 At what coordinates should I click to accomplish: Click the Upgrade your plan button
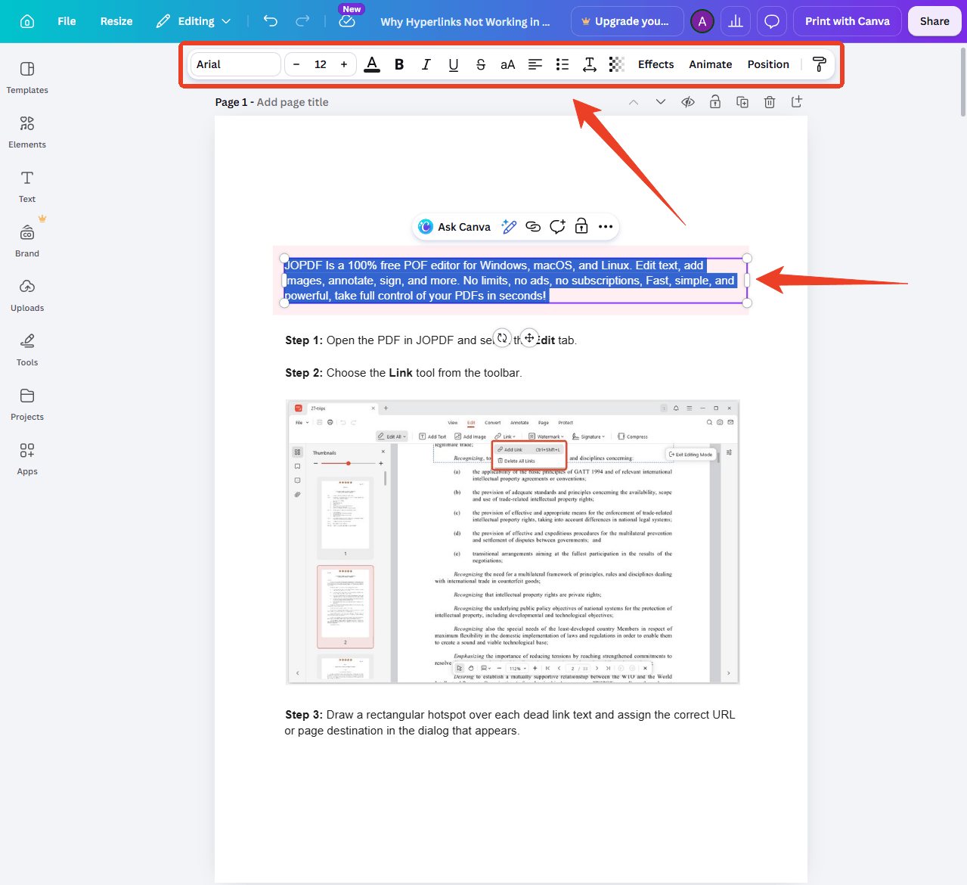[628, 21]
